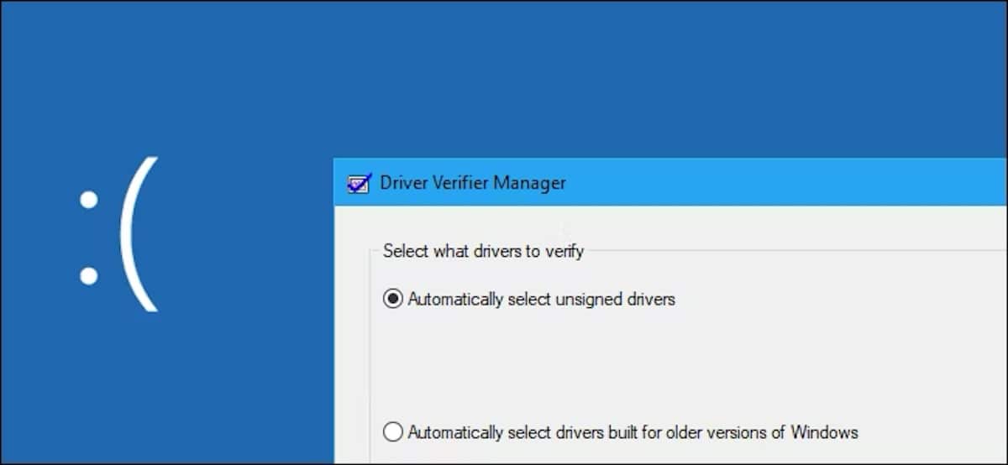1008x465 pixels.
Task: Click the blue gap between sad face and dialog
Action: click(x=244, y=252)
